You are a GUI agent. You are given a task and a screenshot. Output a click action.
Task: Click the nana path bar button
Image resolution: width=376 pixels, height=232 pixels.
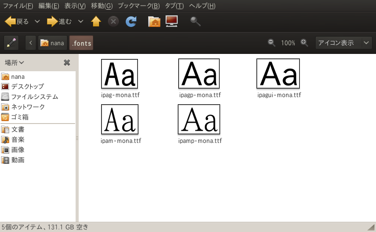(x=52, y=43)
